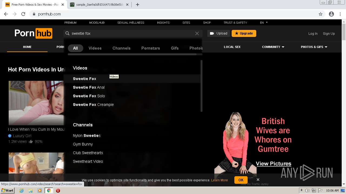Close the sample_0ae9a0dfd browser tab
346x194 pixels.
click(127, 5)
